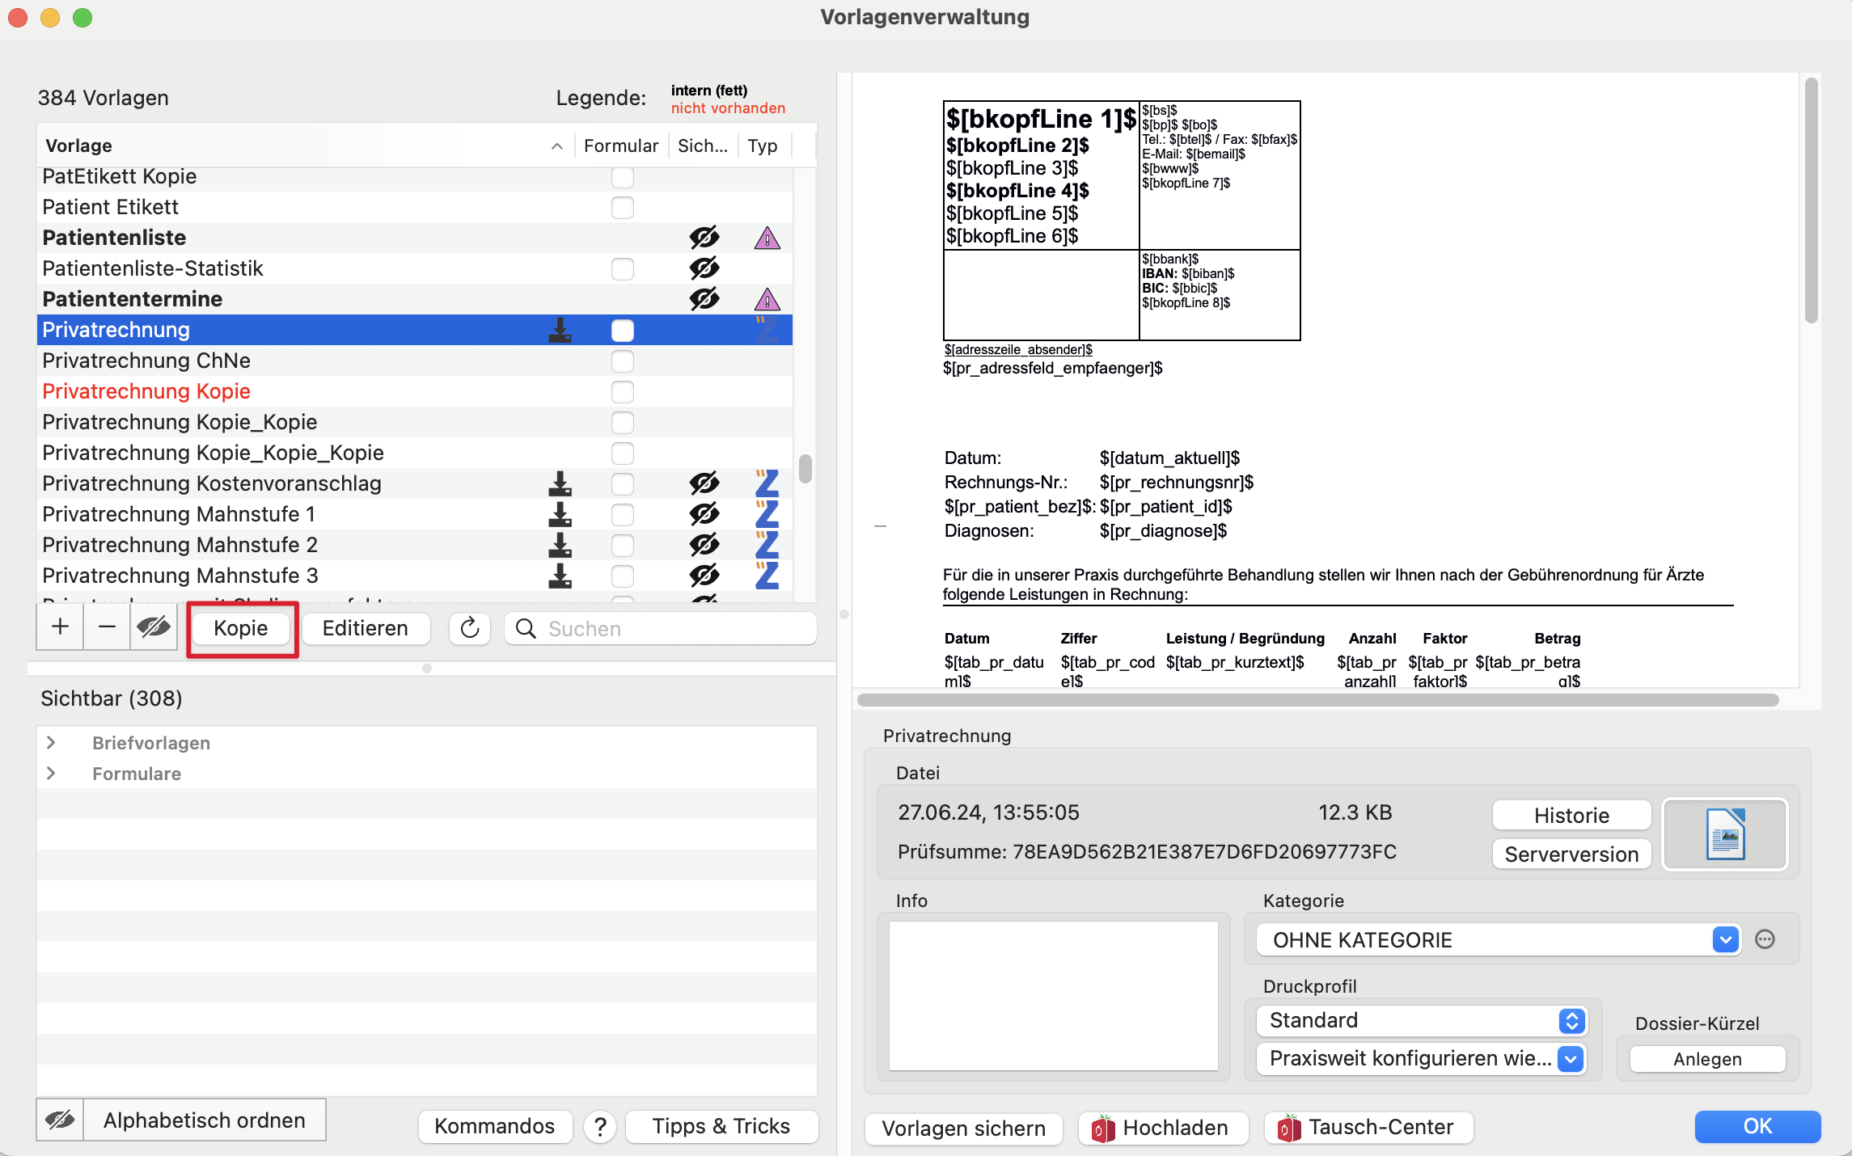Click the minus button to remove template
This screenshot has height=1156, width=1852.
(107, 627)
